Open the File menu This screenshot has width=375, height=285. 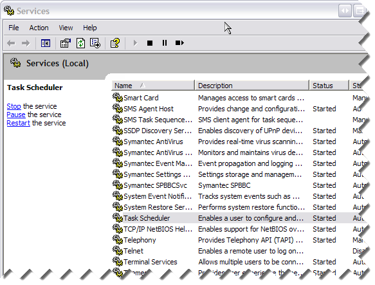click(x=14, y=28)
